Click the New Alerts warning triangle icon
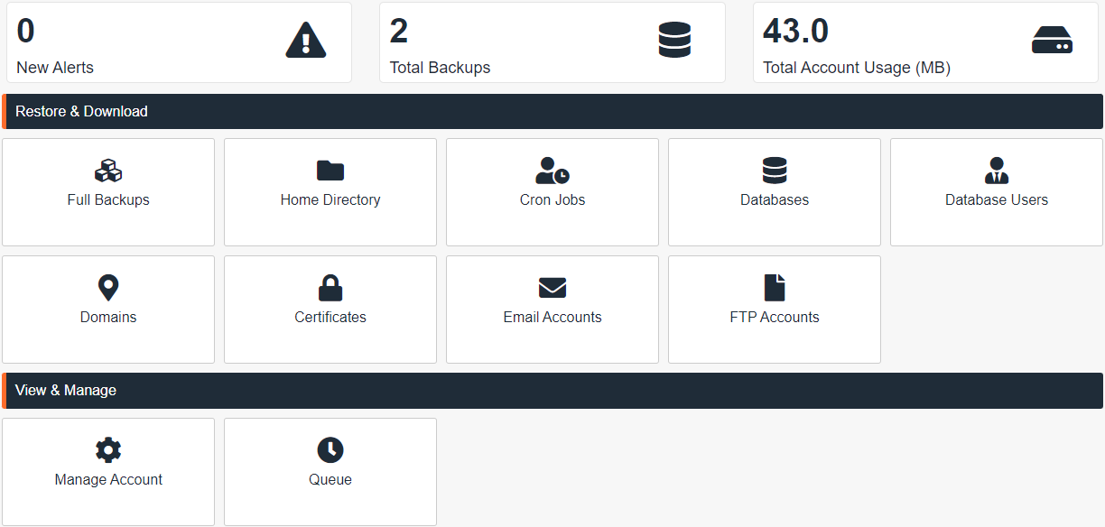This screenshot has height=527, width=1105. (x=305, y=41)
